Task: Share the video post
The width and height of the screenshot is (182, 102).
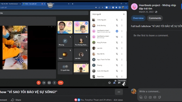Action: coord(16,100)
